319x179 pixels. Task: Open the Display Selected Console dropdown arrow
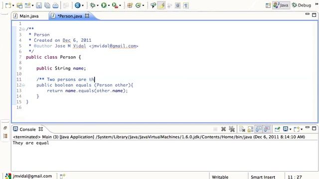click(290, 129)
